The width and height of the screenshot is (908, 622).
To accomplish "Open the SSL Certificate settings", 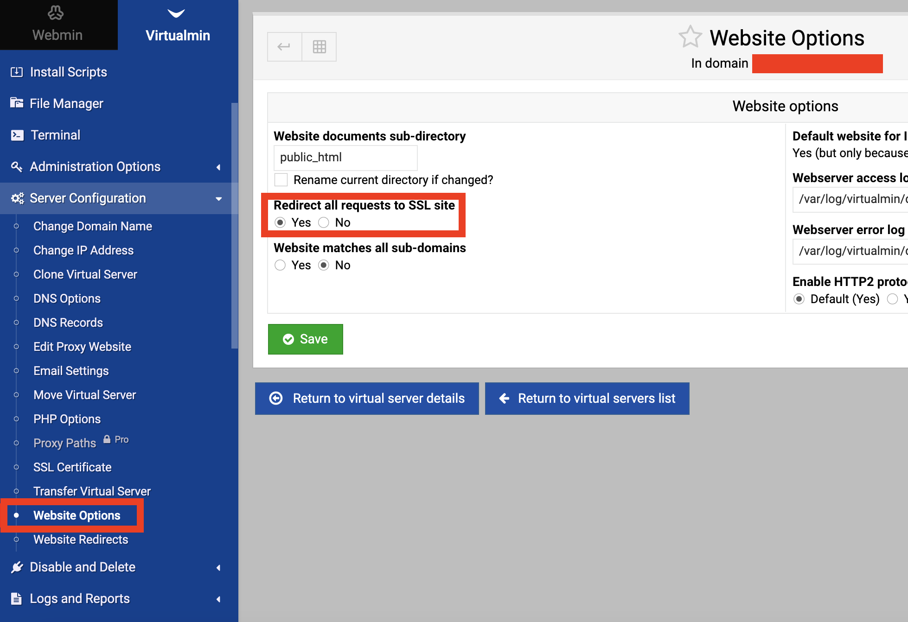I will click(x=72, y=466).
